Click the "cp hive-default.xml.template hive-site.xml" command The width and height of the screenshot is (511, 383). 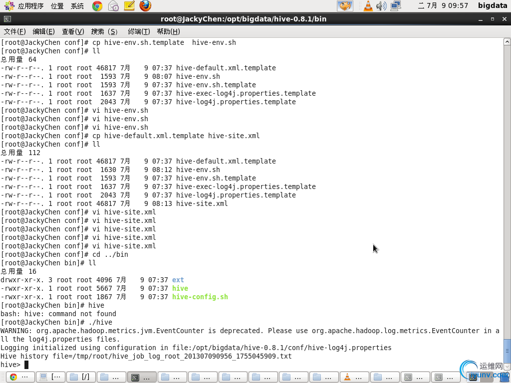tap(176, 136)
